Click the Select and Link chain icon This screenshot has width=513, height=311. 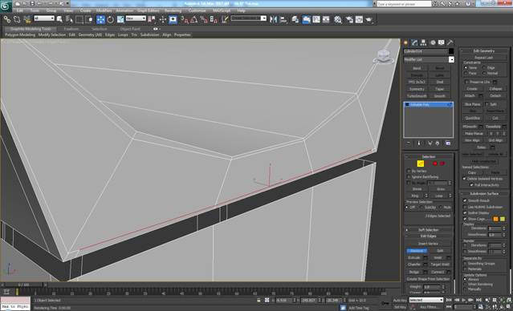(7, 19)
